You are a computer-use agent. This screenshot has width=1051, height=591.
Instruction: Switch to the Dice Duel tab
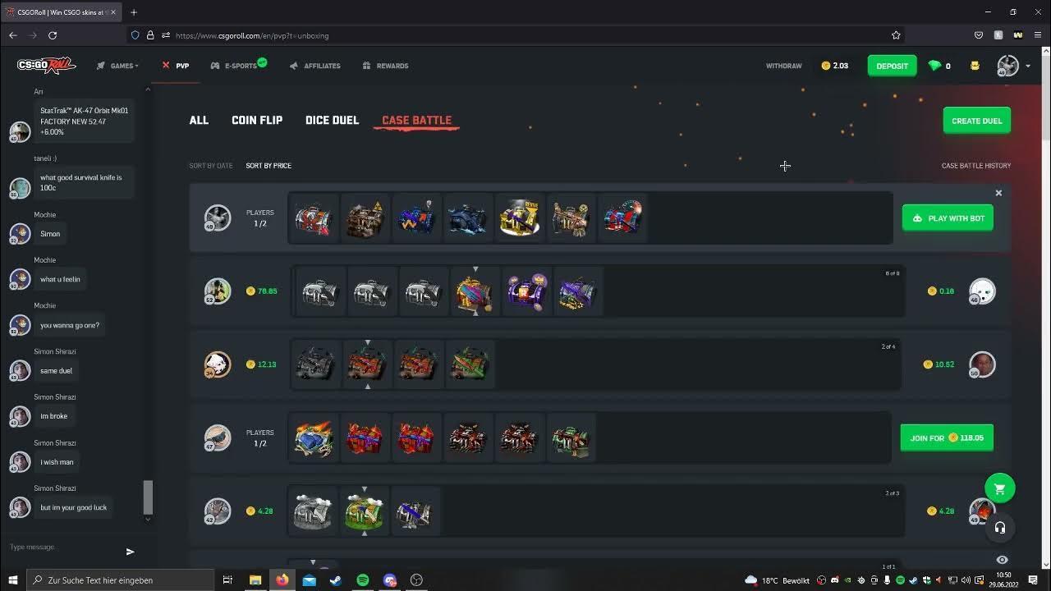332,120
